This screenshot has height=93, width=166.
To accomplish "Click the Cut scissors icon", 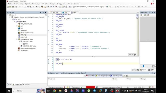I will pos(25,7).
